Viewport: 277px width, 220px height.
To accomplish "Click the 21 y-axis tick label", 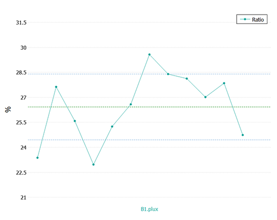I will 24,198.
